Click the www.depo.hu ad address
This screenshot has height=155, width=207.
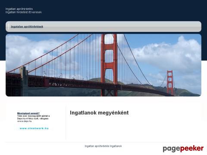pos(24,121)
